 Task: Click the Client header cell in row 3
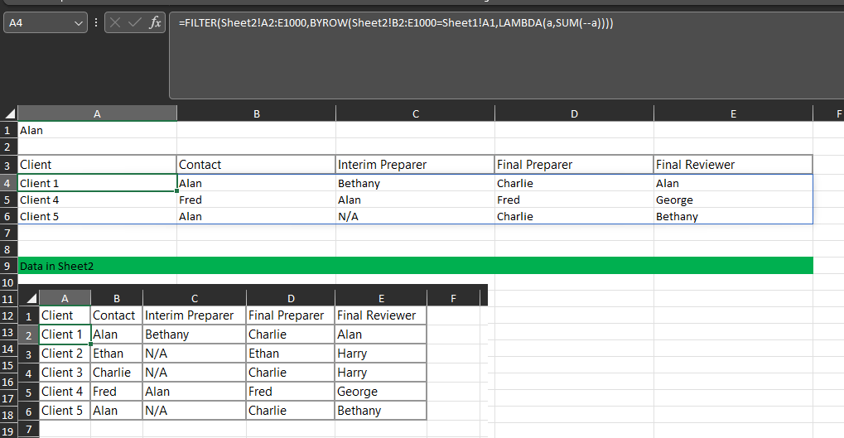[x=97, y=165]
